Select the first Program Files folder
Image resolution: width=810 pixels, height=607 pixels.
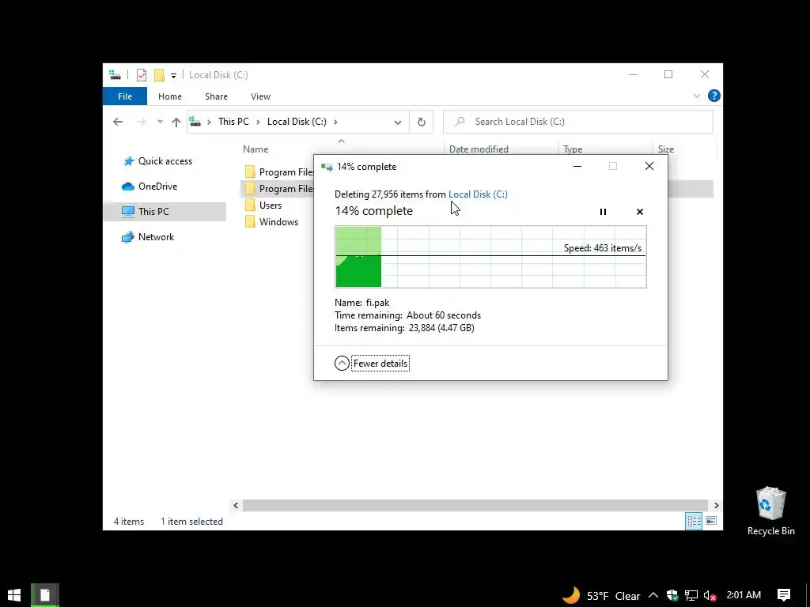pos(278,172)
